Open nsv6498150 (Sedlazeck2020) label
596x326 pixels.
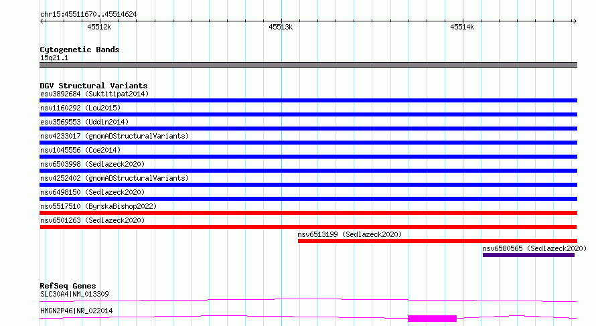[x=92, y=192]
